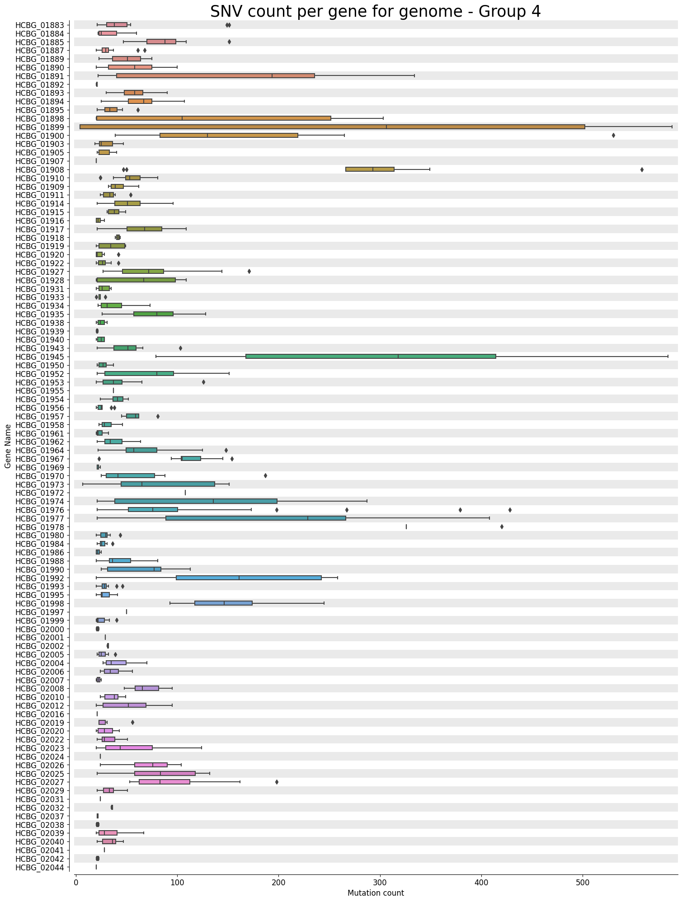The height and width of the screenshot is (902, 682).
Task: Click the HCBG_01977 teal box
Action: pos(256,518)
